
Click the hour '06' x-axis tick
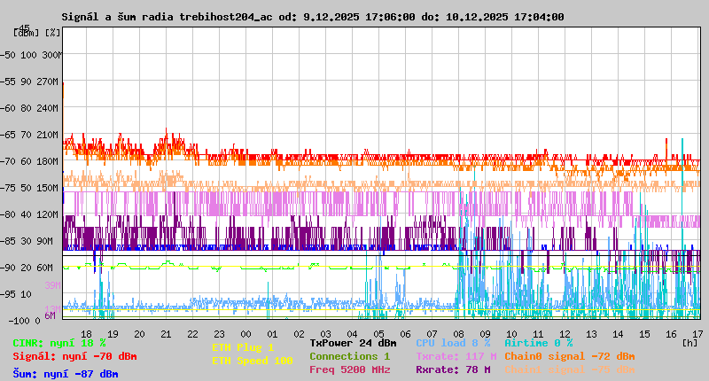406,334
